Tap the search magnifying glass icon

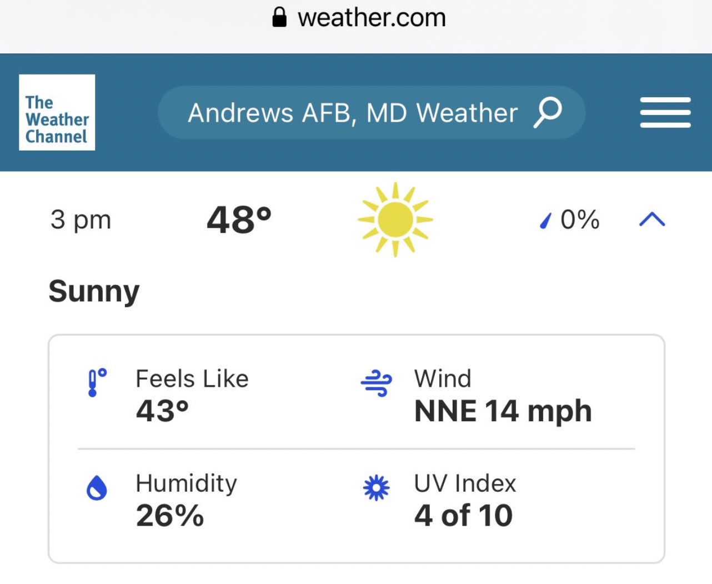[x=548, y=112]
